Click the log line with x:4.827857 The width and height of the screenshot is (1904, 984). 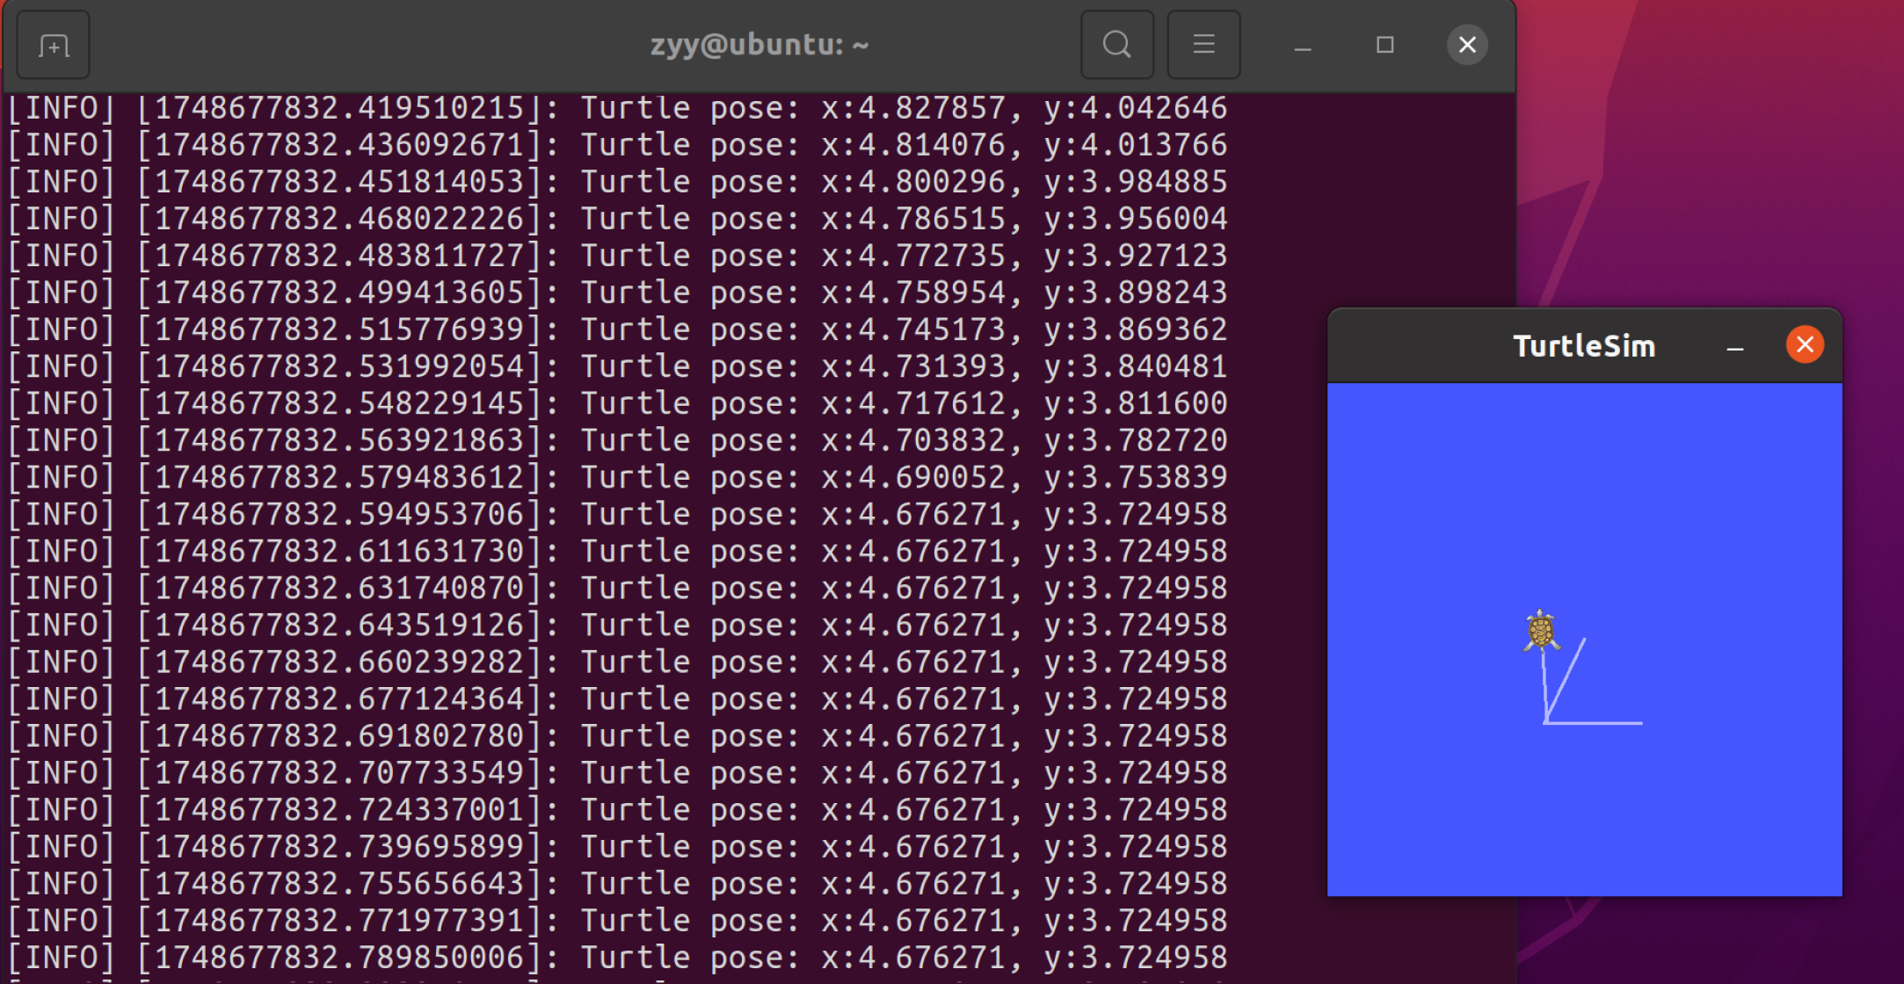coord(615,108)
